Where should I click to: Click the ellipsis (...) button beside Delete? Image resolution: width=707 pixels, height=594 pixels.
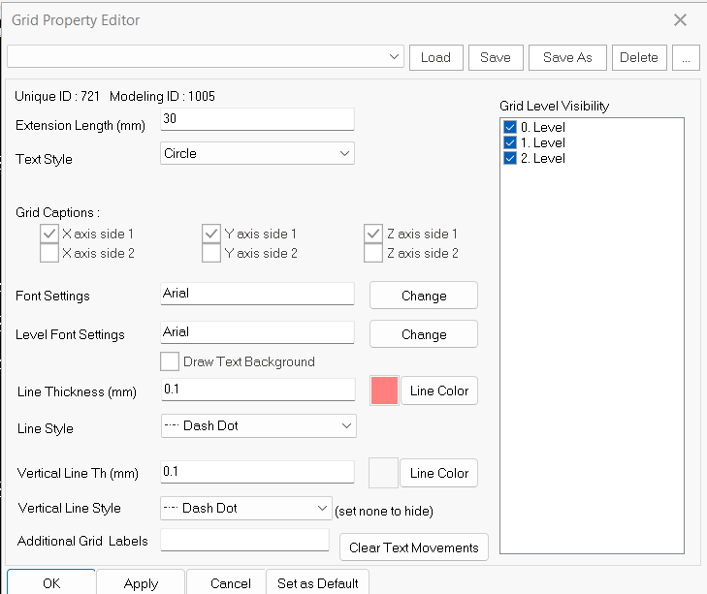[685, 57]
